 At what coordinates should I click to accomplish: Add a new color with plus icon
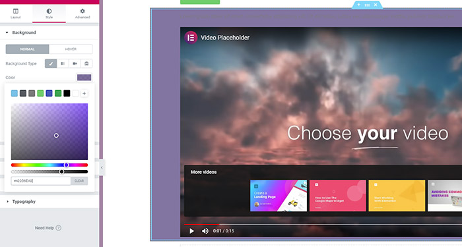[84, 94]
